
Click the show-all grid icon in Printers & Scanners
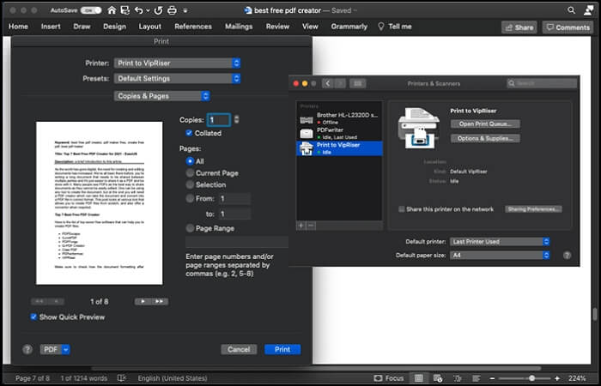pyautogui.click(x=357, y=83)
